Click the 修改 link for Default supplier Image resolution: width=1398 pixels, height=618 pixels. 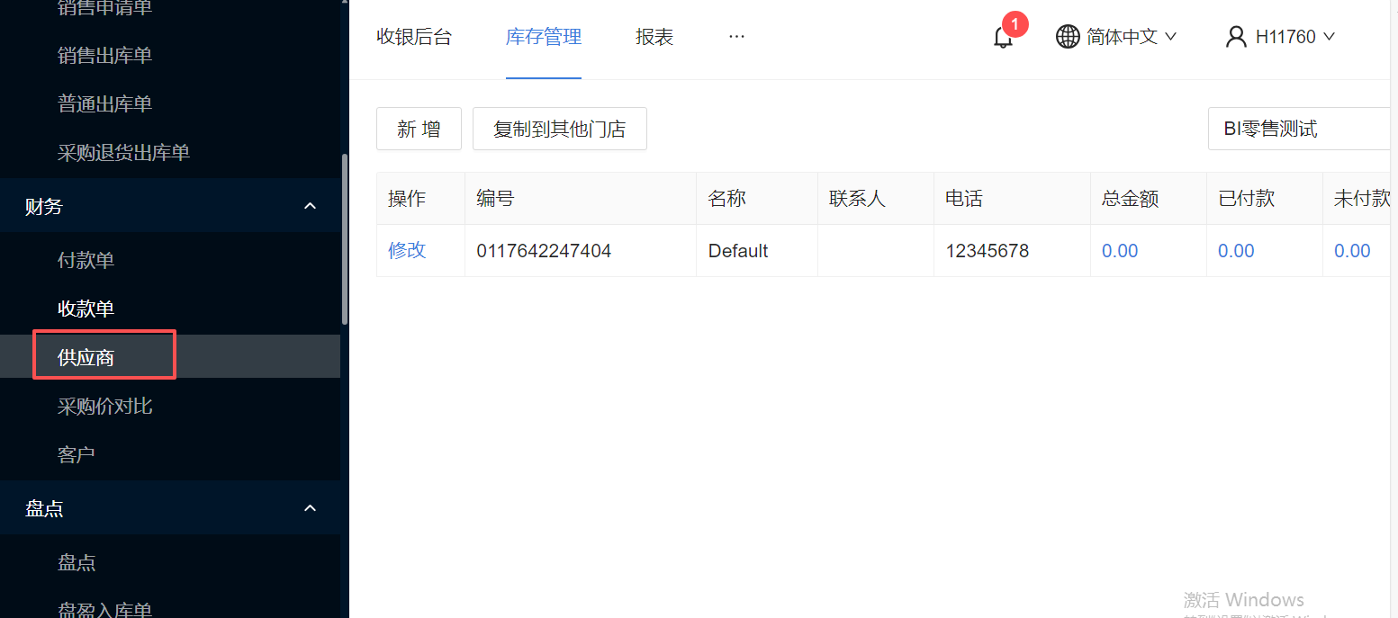tap(407, 251)
